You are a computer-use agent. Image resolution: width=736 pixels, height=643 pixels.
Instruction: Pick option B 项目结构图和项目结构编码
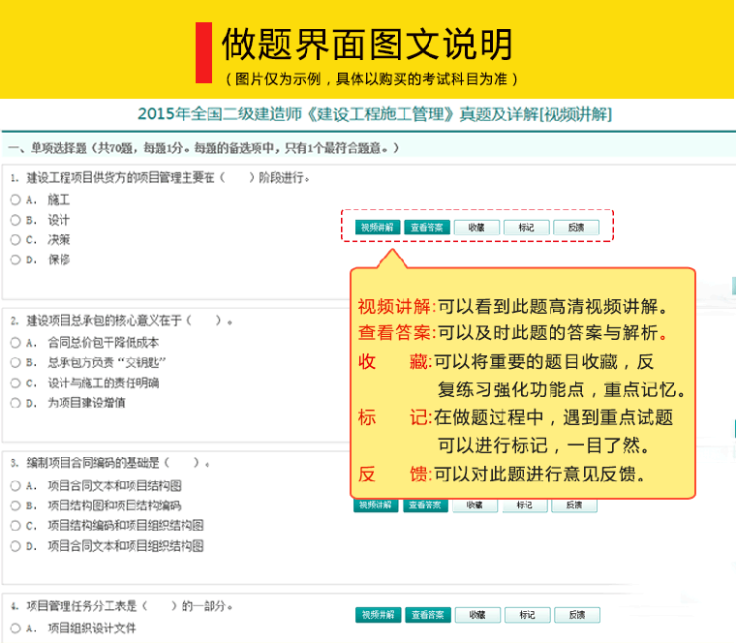coord(15,505)
